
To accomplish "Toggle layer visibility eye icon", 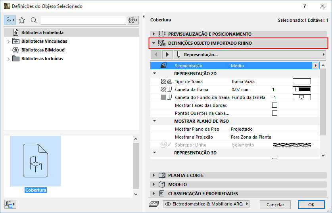I will (168, 204).
